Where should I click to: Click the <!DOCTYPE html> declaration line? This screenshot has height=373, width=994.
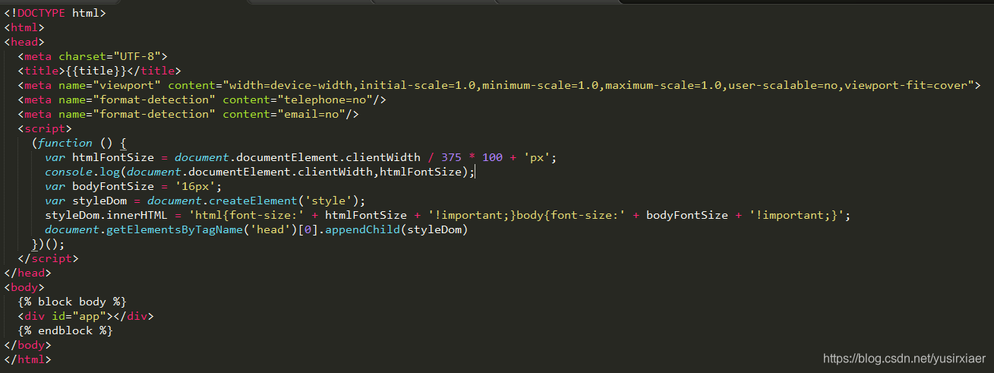point(55,13)
